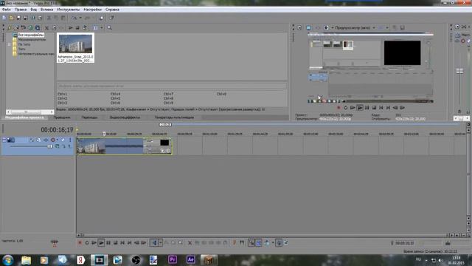
Task: Toggle the automatic crossfades button
Action: 259,243
